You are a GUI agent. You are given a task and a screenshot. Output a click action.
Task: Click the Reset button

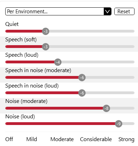click(x=124, y=12)
